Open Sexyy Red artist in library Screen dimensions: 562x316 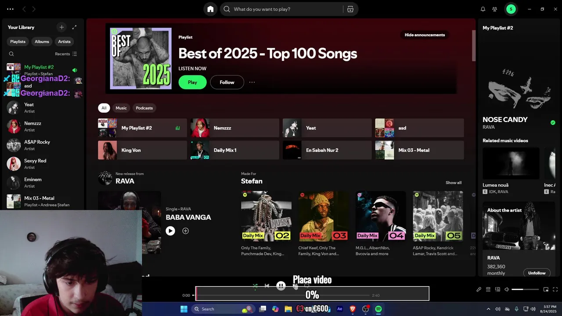click(43, 164)
